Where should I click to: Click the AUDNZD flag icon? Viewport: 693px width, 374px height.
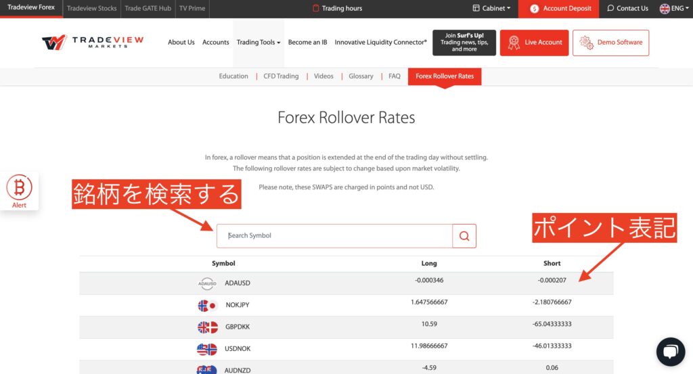point(207,369)
